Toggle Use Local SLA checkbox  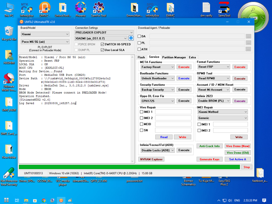(102, 50)
